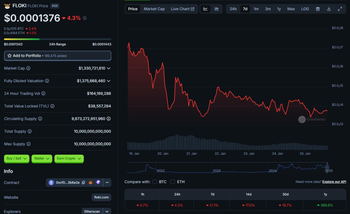Expand Market Cap details chevron

[109, 68]
